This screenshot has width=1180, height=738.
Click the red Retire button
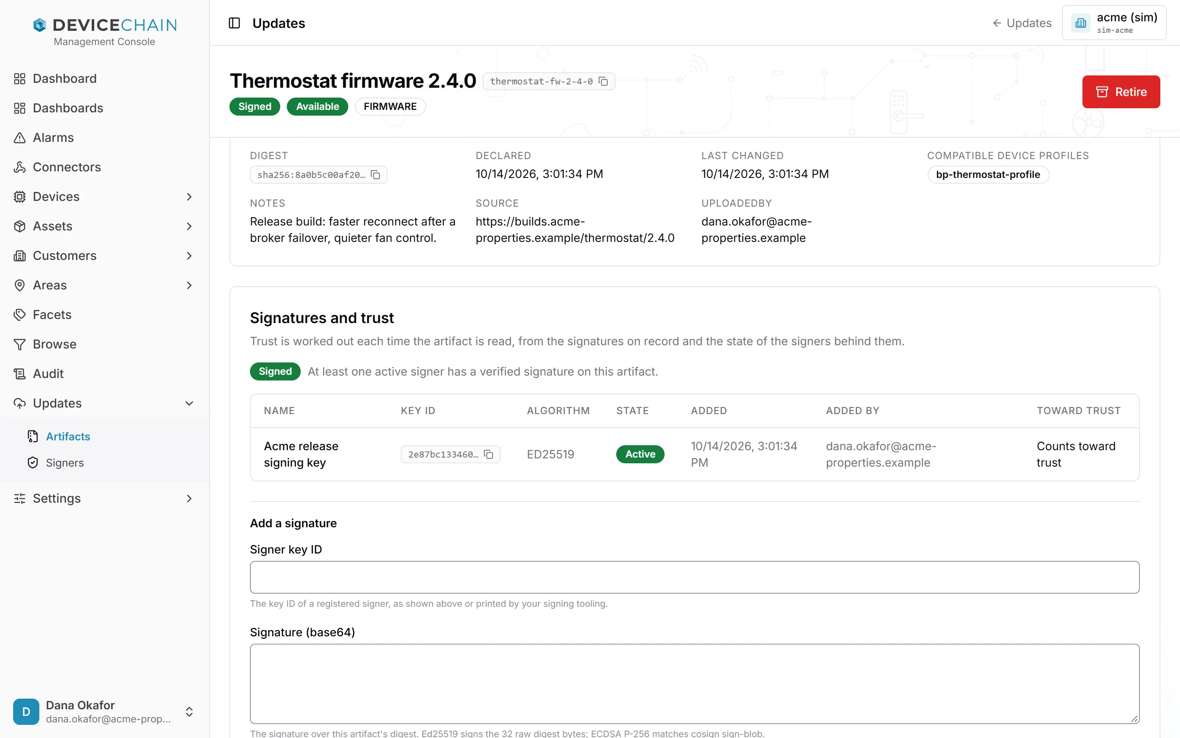[1121, 92]
